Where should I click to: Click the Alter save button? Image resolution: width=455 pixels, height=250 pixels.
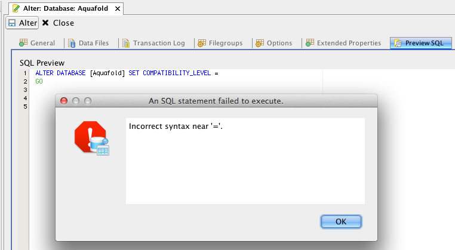coord(22,23)
